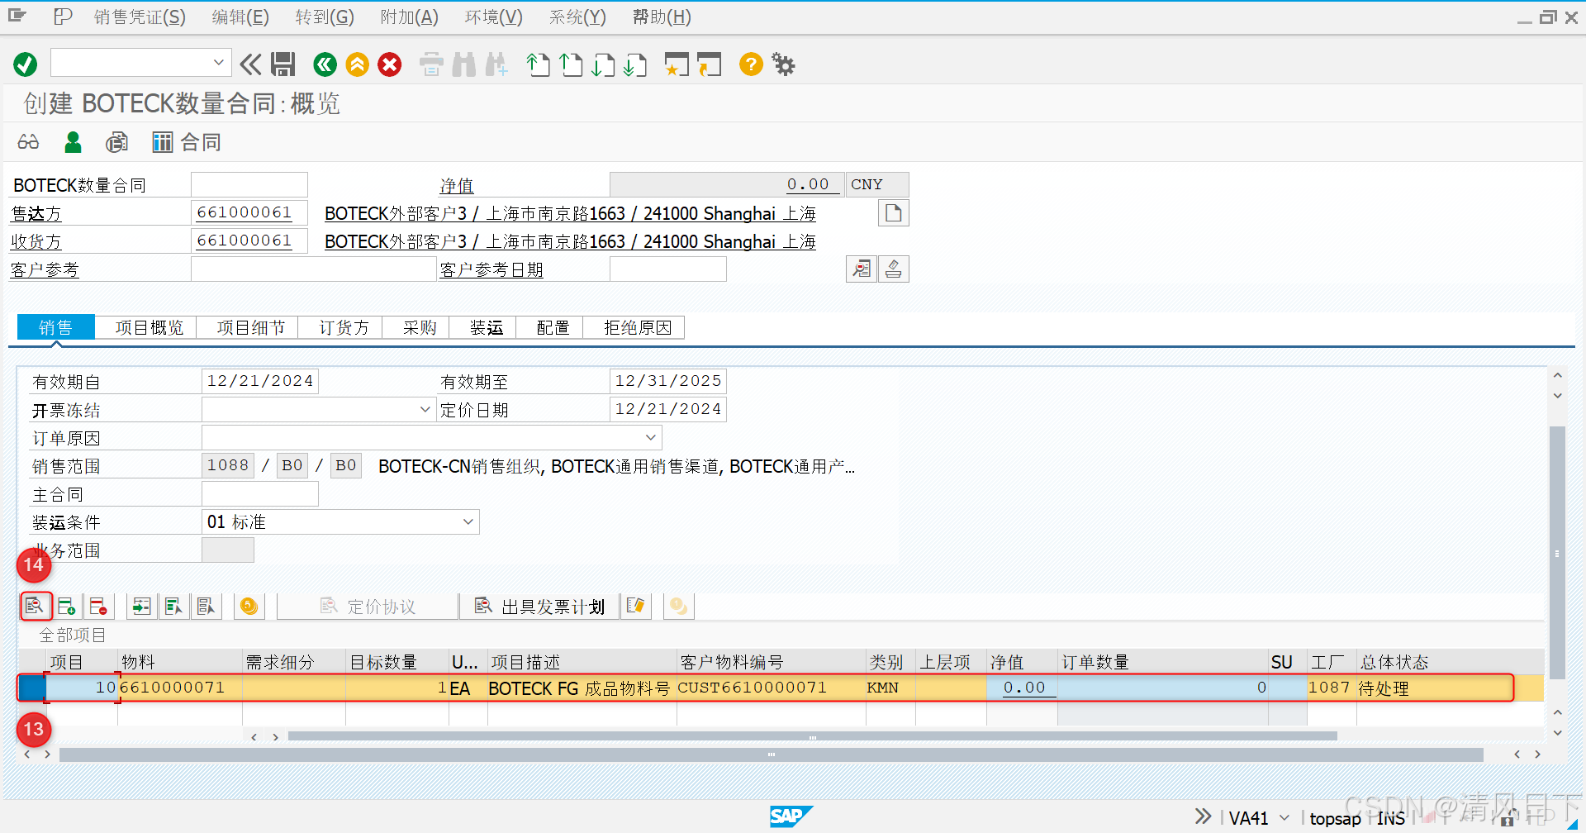Screen dimensions: 1586x833
Task: Click the green Back arrow icon
Action: (324, 64)
